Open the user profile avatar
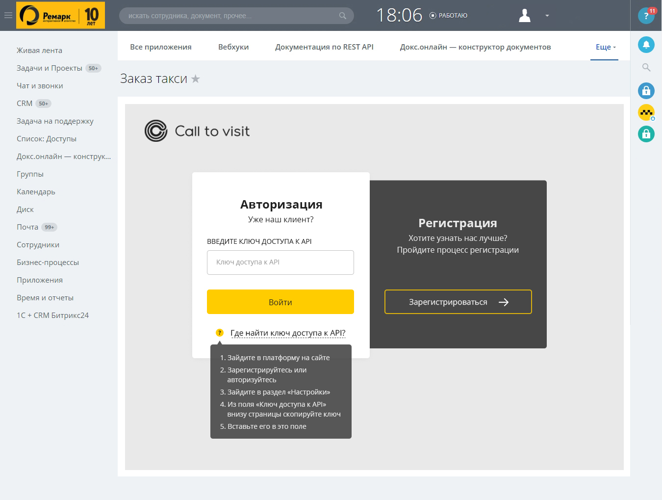 [525, 16]
